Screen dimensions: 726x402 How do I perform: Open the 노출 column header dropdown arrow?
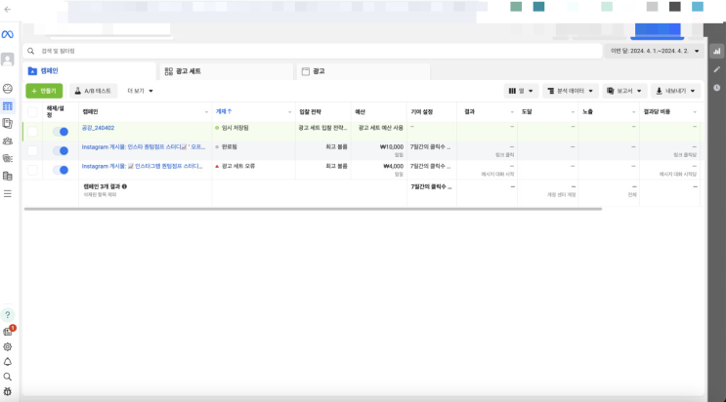634,112
